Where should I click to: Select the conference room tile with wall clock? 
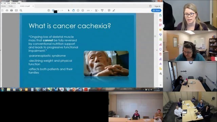(190, 76)
